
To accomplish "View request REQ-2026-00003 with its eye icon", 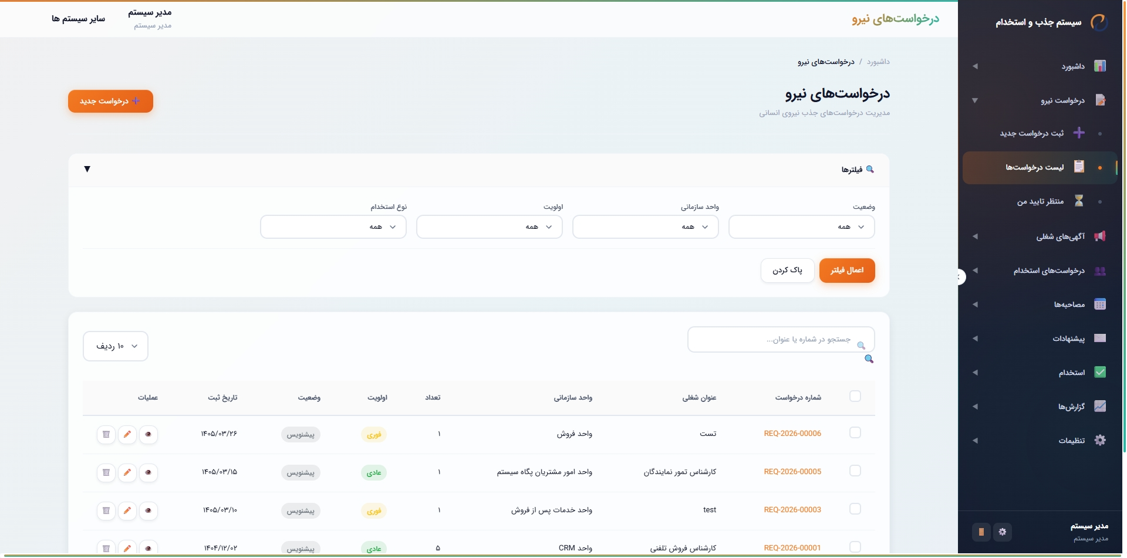I will coord(149,510).
